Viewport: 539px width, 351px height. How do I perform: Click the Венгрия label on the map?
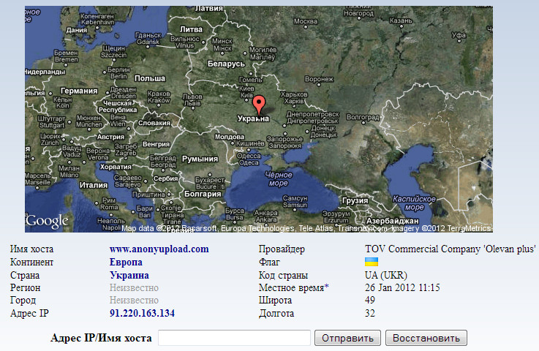[156, 144]
